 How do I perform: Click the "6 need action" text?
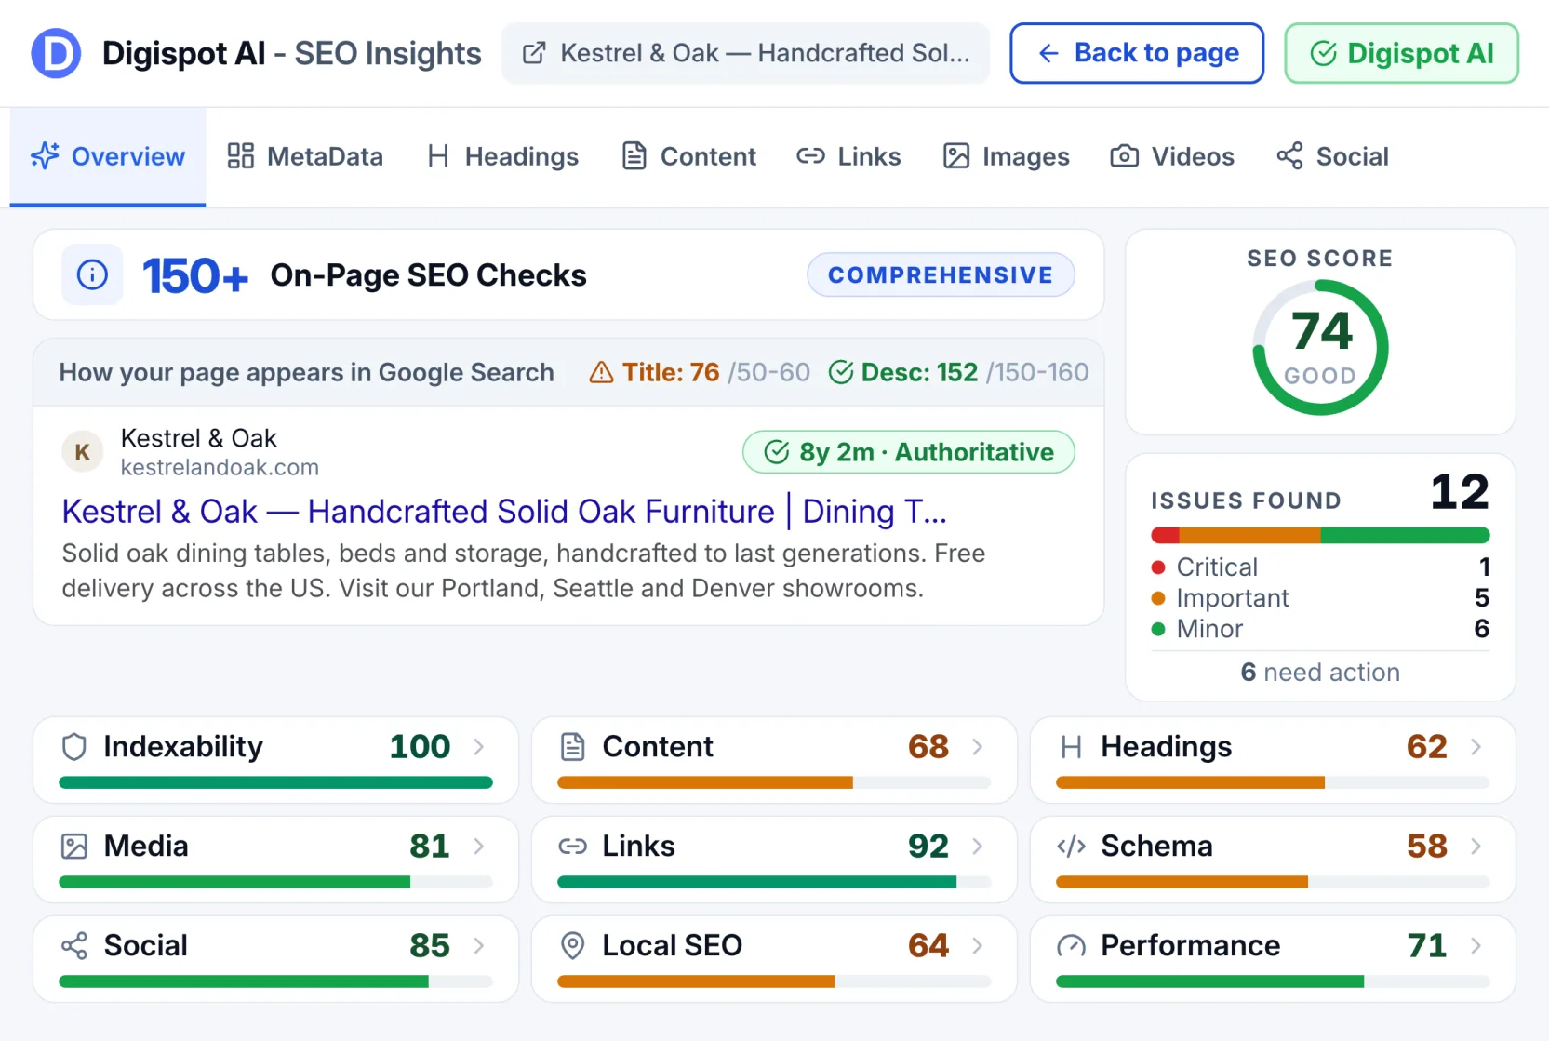(x=1320, y=672)
